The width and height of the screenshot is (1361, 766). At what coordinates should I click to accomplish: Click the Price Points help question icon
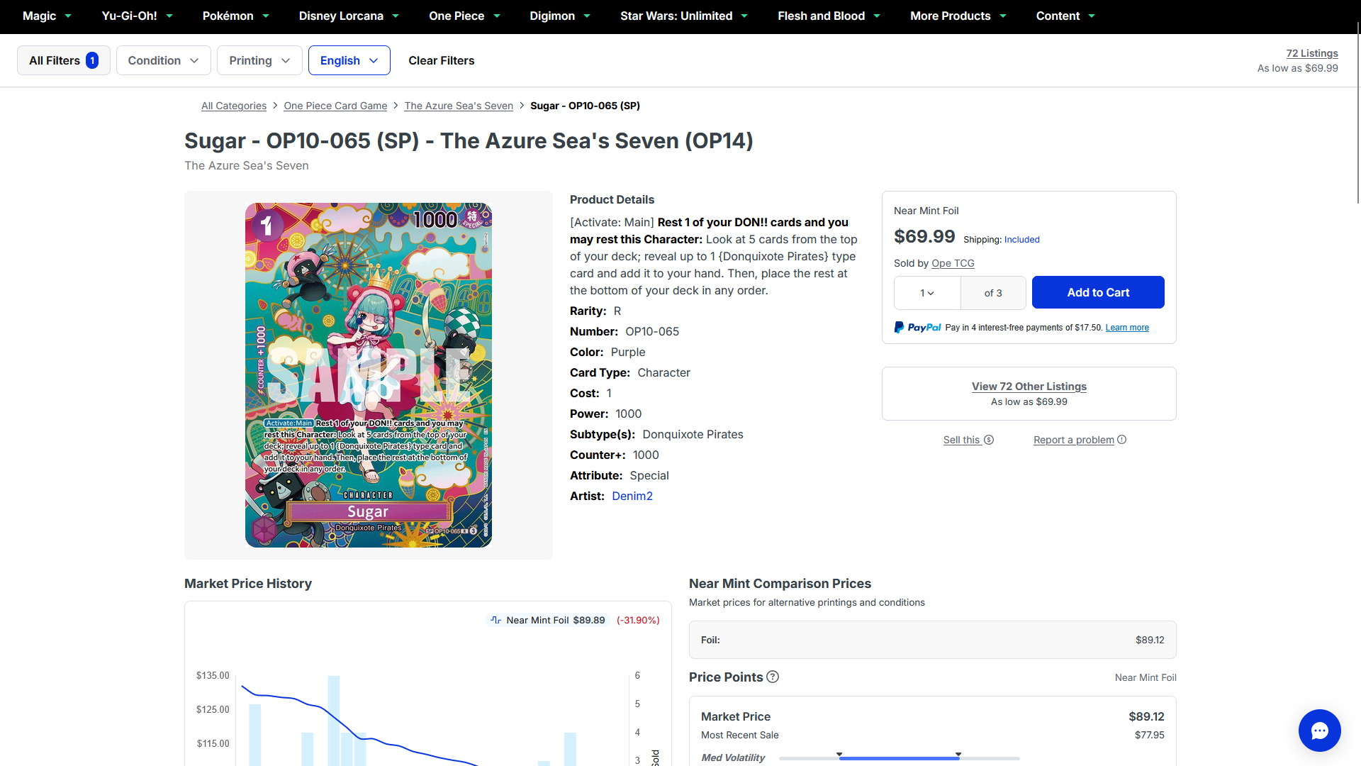click(773, 677)
